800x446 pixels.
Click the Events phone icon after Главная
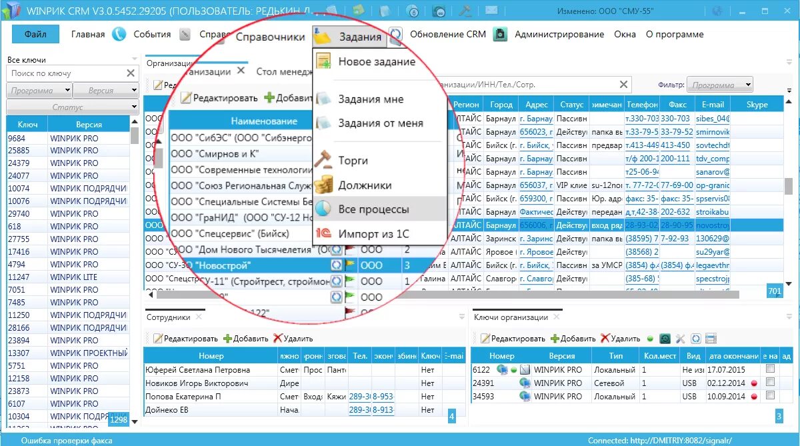point(119,35)
